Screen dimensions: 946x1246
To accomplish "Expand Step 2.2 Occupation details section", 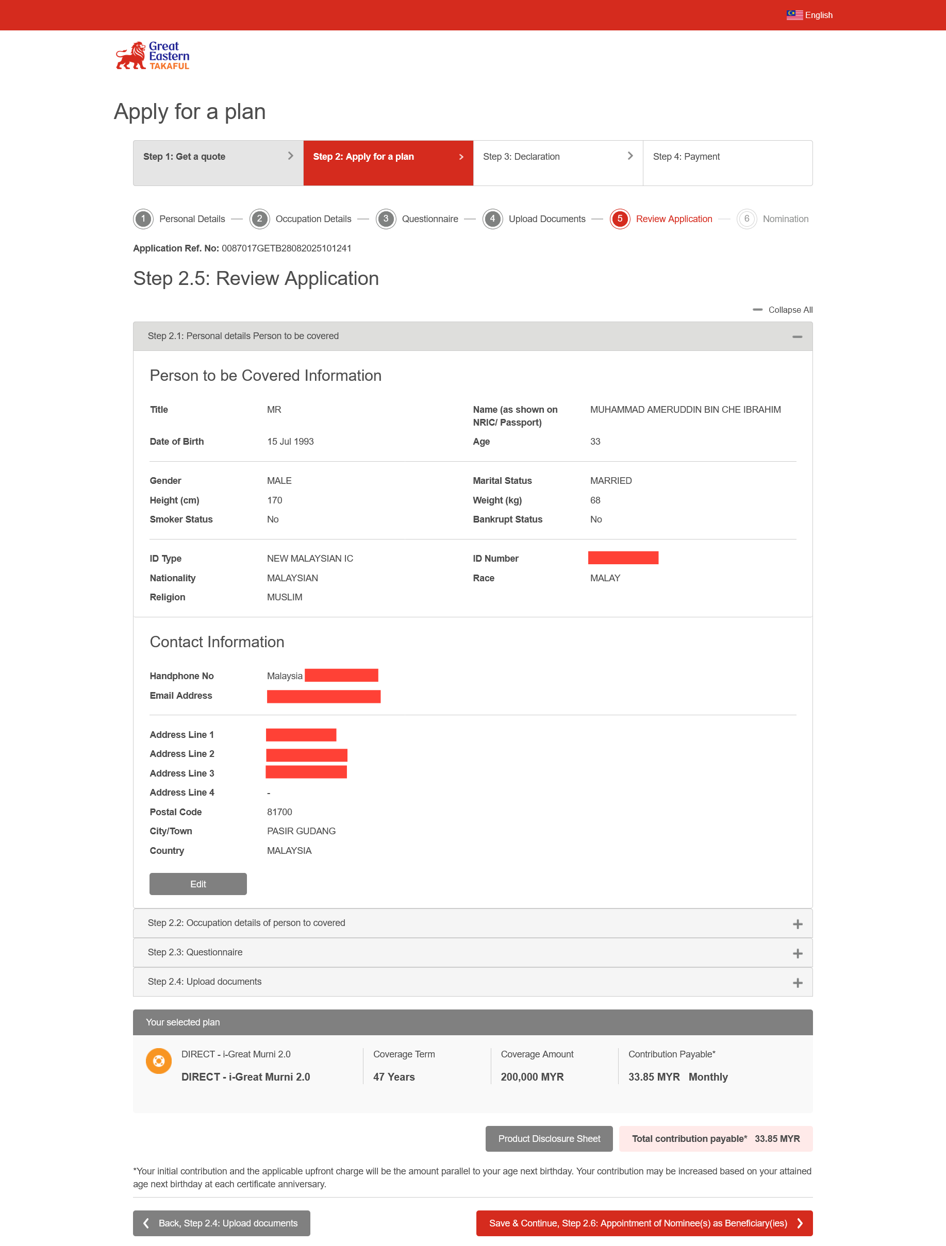I will pos(473,923).
